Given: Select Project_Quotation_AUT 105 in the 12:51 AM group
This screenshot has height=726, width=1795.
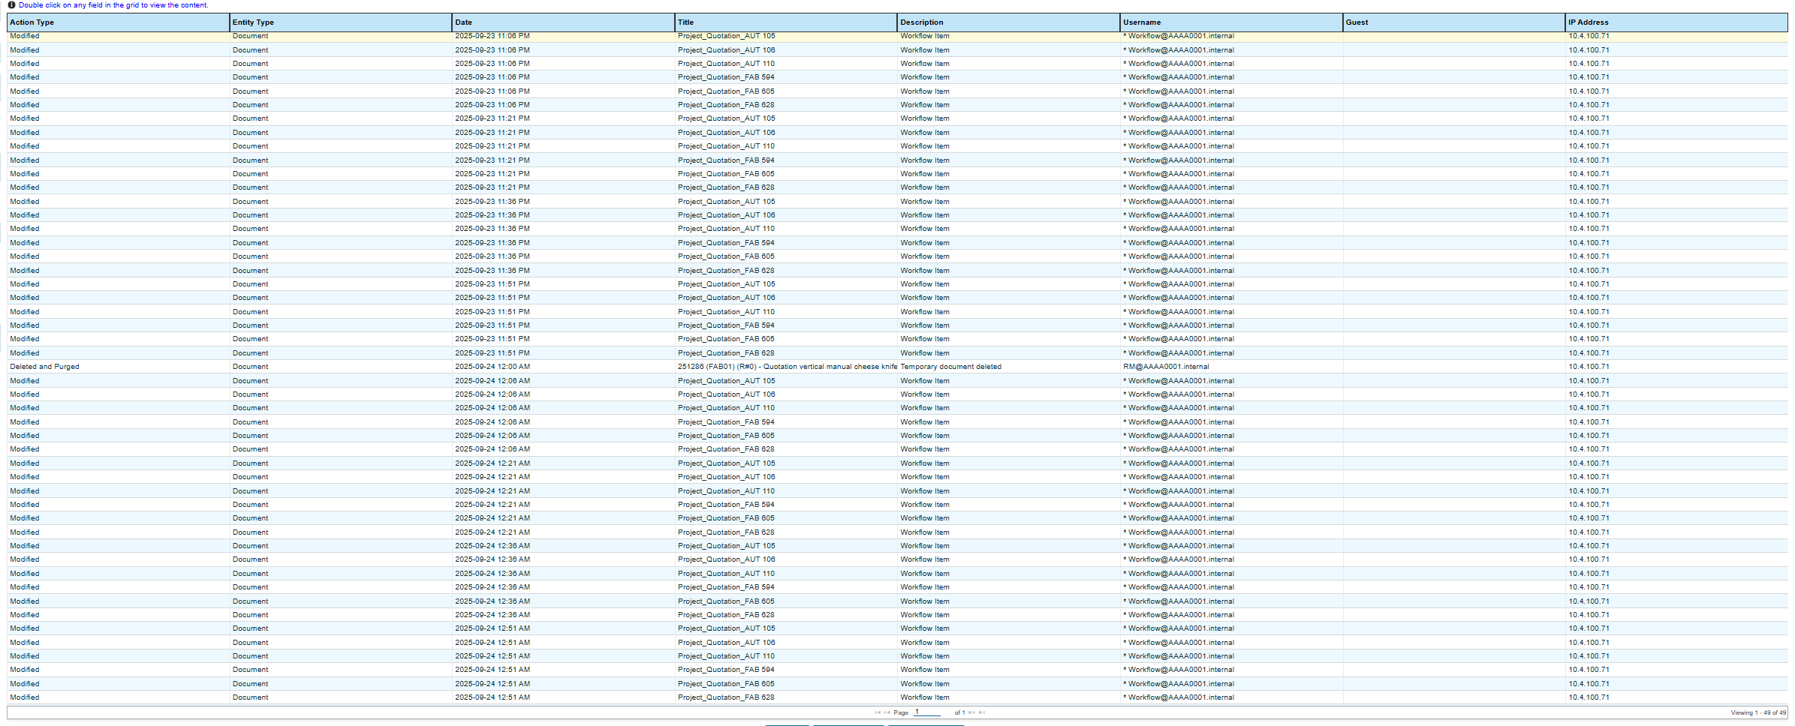Looking at the screenshot, I should (786, 628).
